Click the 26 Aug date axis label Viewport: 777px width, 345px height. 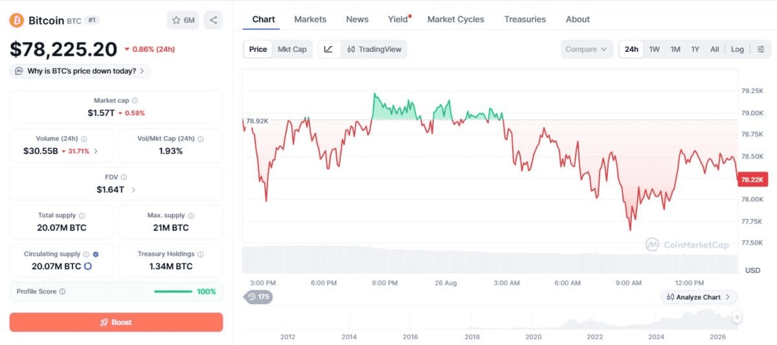446,283
